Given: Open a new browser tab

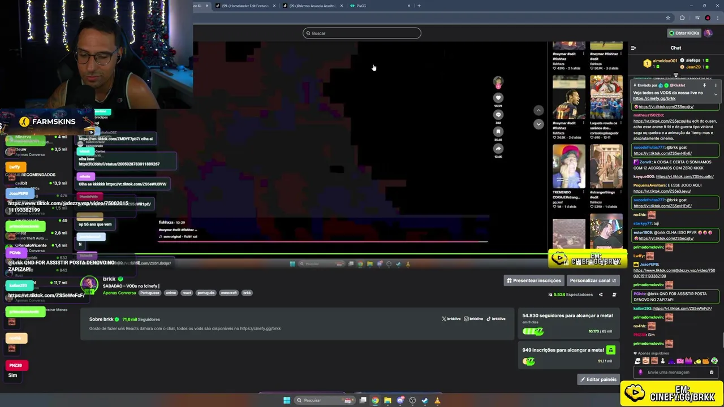Looking at the screenshot, I should [x=419, y=6].
